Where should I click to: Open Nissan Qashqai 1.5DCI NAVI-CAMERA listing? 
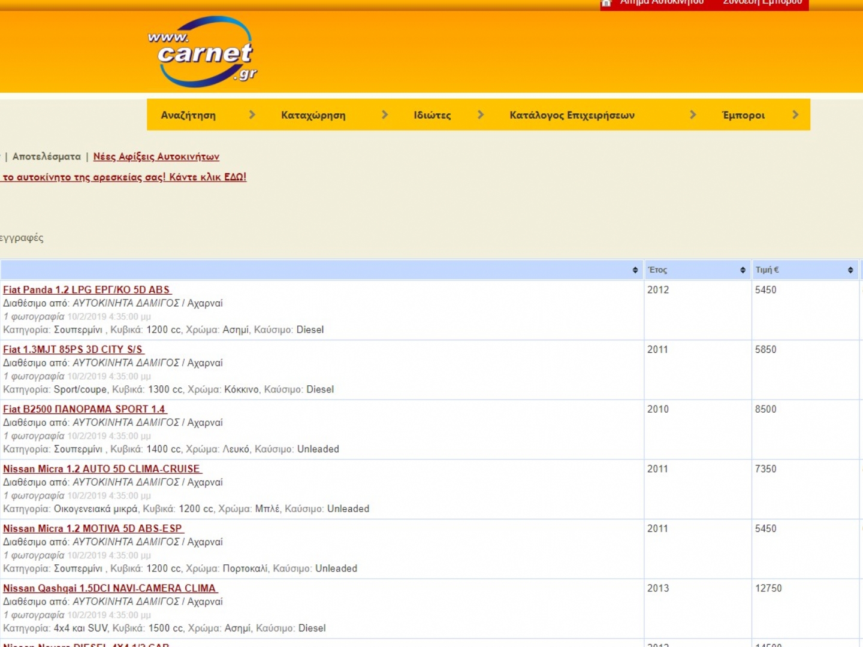coord(110,588)
